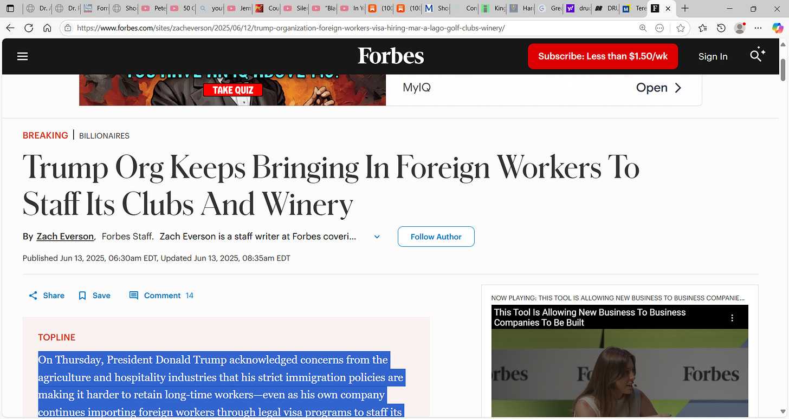This screenshot has width=789, height=419.
Task: Switch to the 'Tere' tab
Action: tap(635, 9)
